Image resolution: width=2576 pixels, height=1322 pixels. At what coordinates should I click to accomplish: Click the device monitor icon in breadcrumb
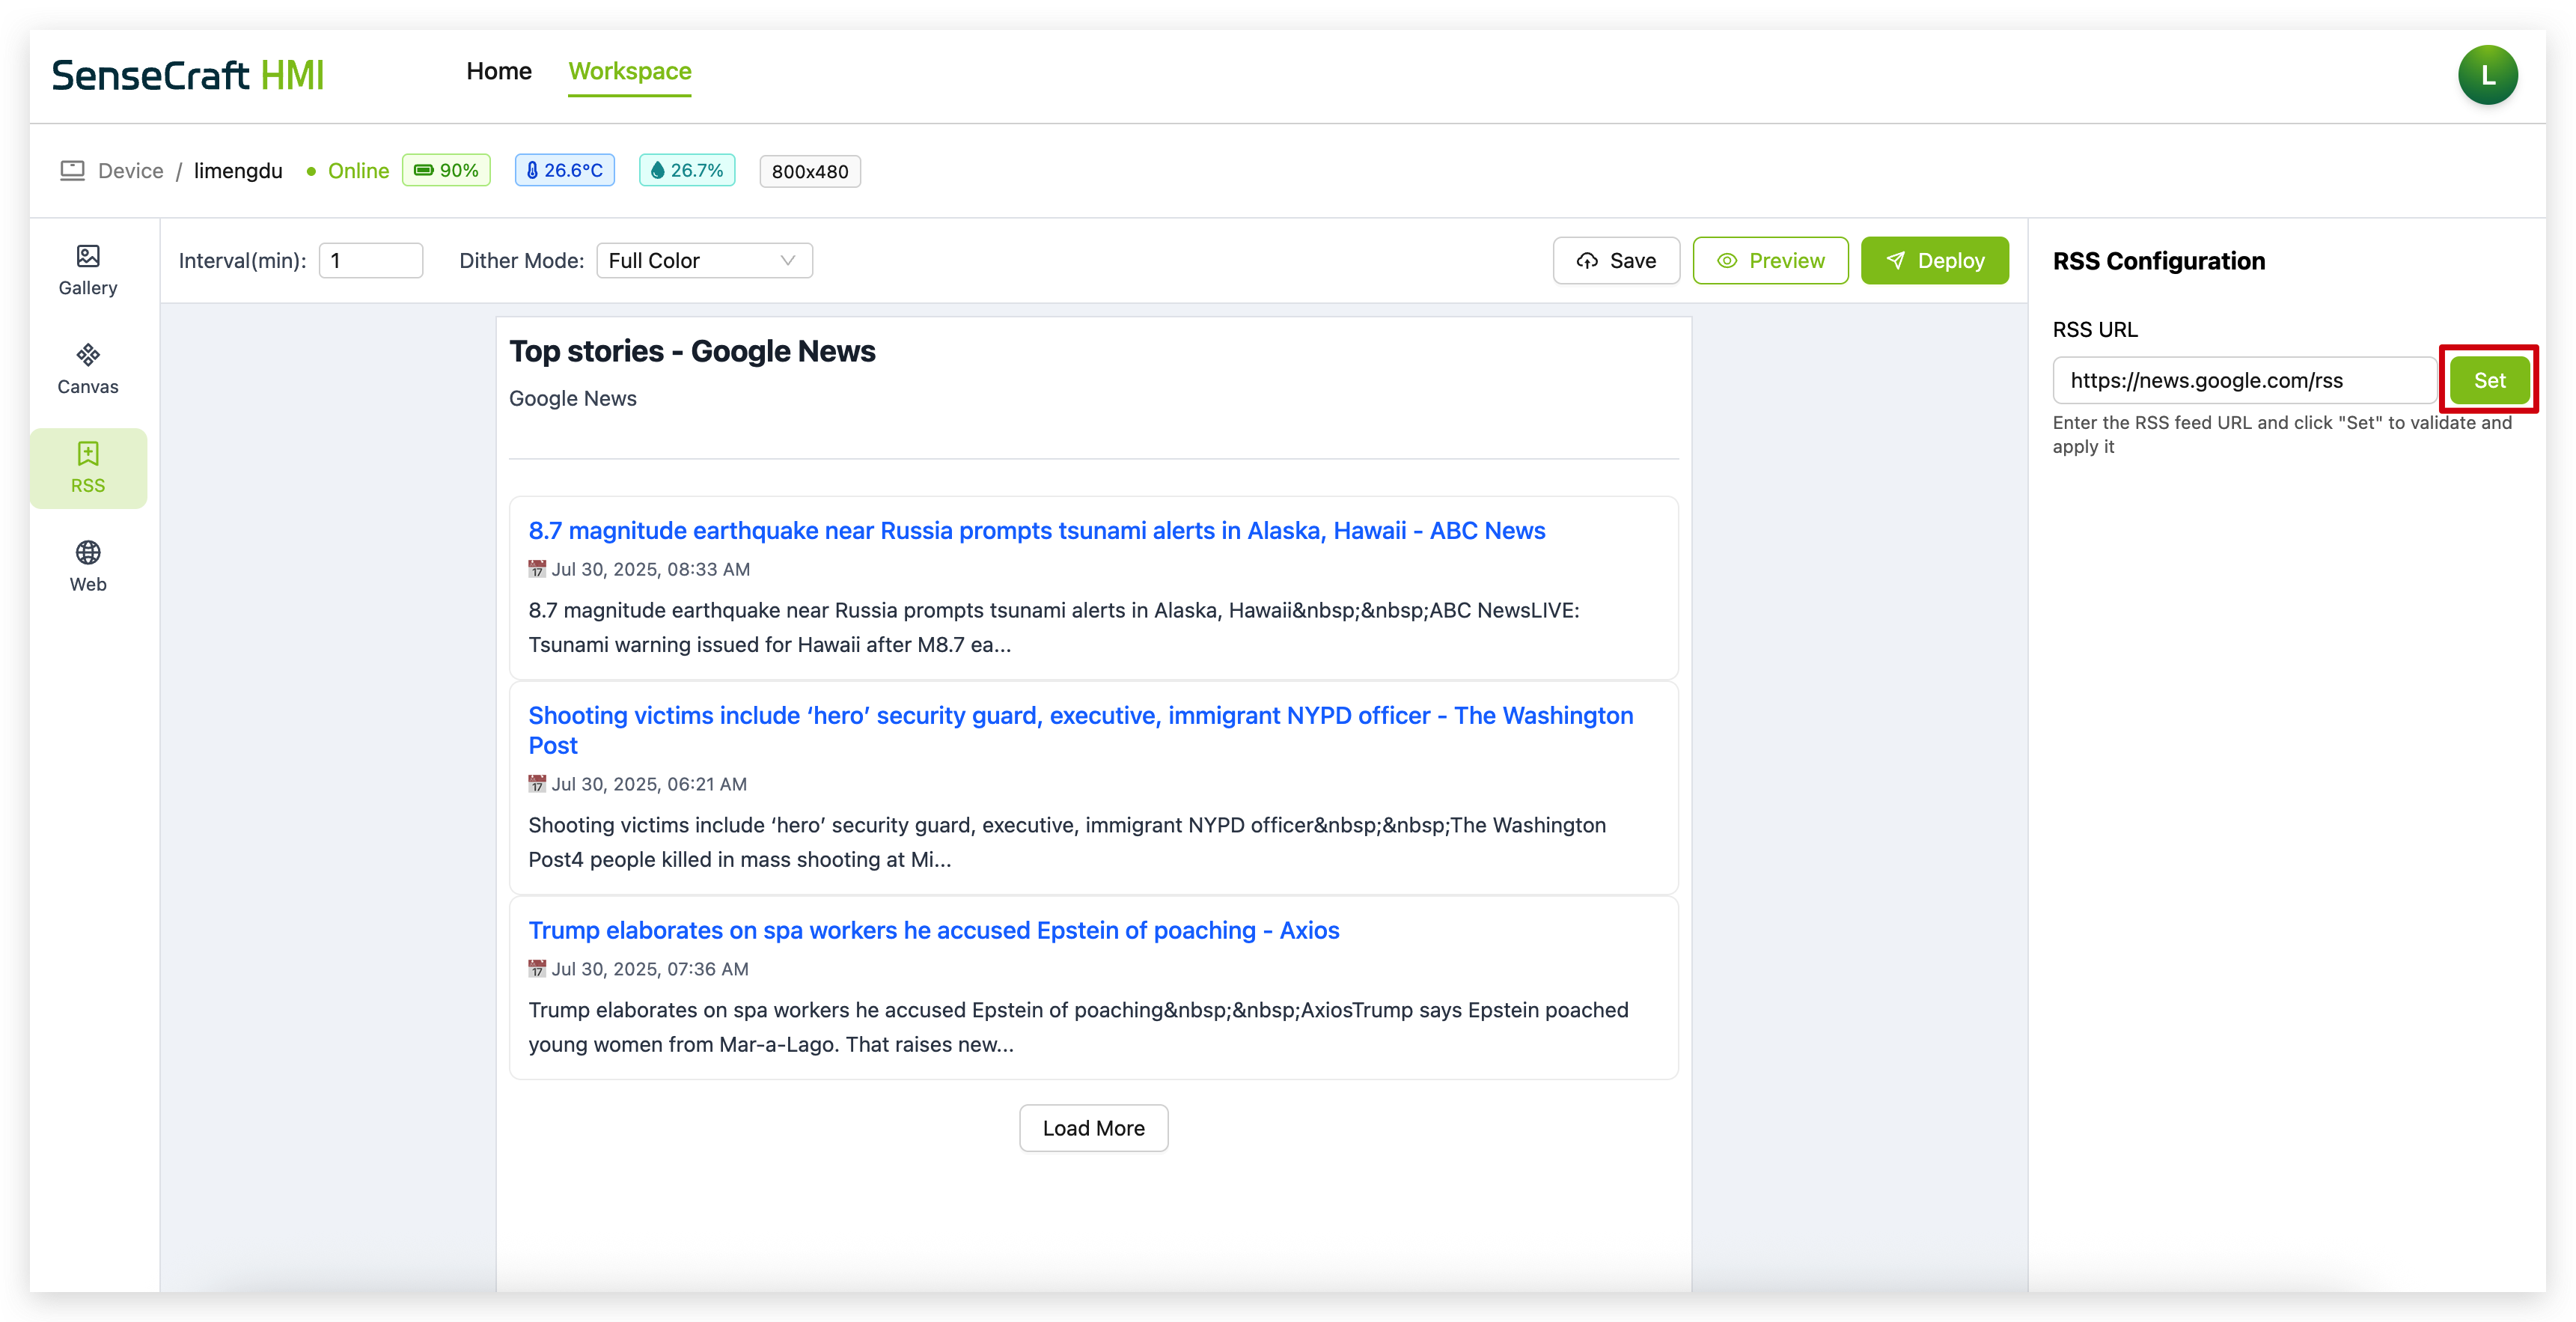pos(72,171)
